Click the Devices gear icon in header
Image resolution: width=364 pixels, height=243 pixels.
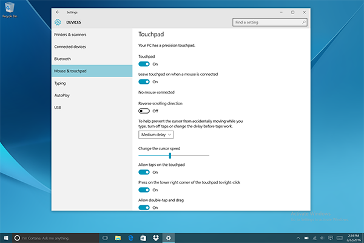(58, 22)
